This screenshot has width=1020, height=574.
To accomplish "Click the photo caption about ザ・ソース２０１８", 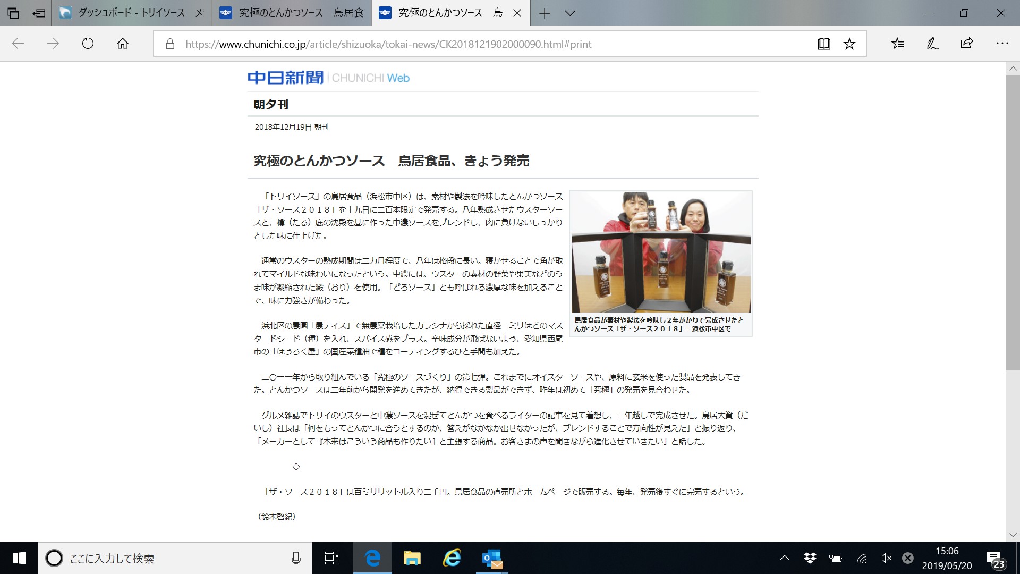I will 659,325.
